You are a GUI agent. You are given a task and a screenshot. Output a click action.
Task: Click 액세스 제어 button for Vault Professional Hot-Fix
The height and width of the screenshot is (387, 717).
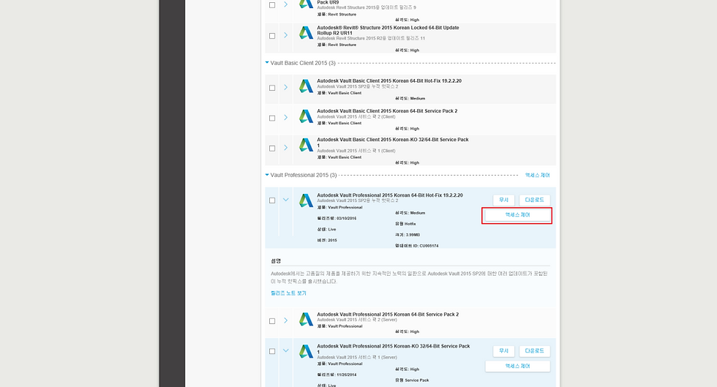point(517,215)
